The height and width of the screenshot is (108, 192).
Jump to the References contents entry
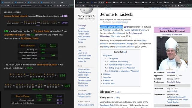(x=108, y=80)
